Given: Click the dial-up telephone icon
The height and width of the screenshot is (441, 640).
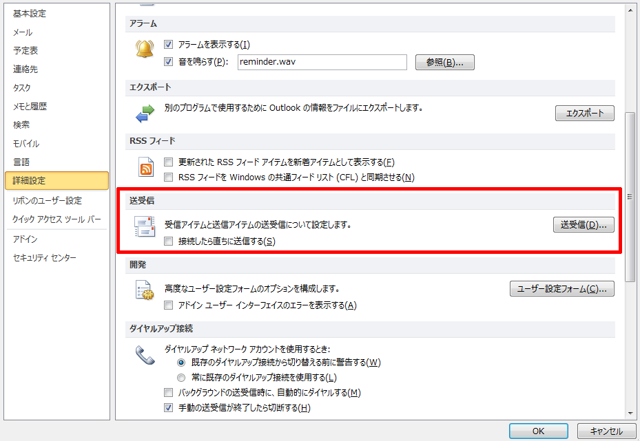Looking at the screenshot, I should click(x=145, y=354).
